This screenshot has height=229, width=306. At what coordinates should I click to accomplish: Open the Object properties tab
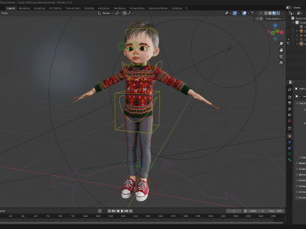click(x=289, y=136)
